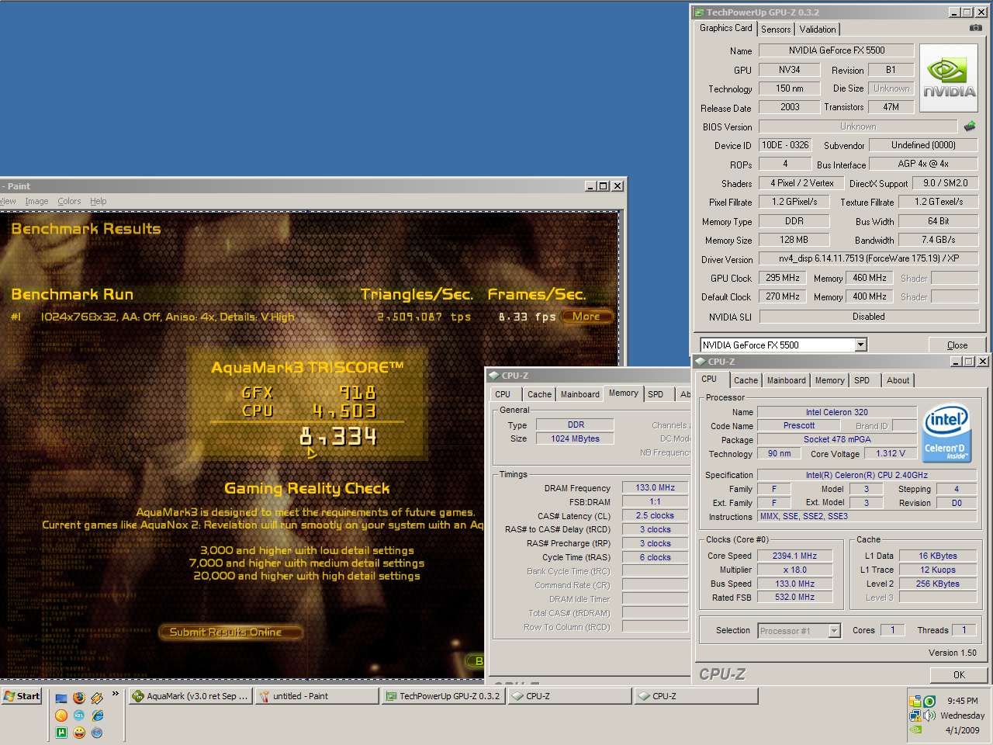Open the Help menu in Paint
Image resolution: width=993 pixels, height=745 pixels.
pyautogui.click(x=98, y=201)
